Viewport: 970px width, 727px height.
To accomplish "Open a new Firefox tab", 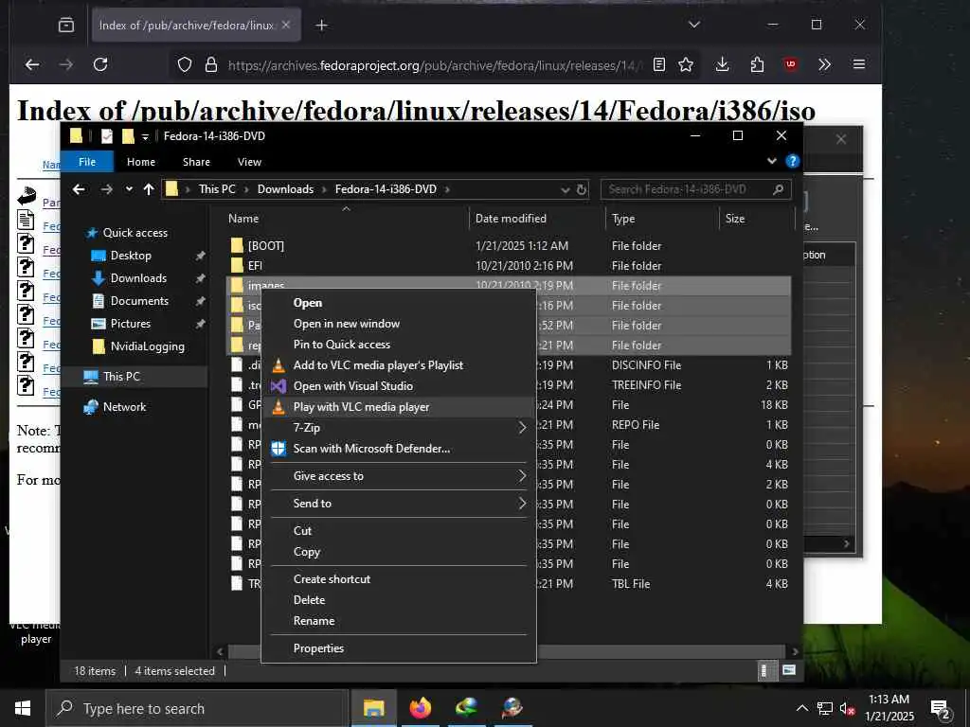I will coord(321,26).
